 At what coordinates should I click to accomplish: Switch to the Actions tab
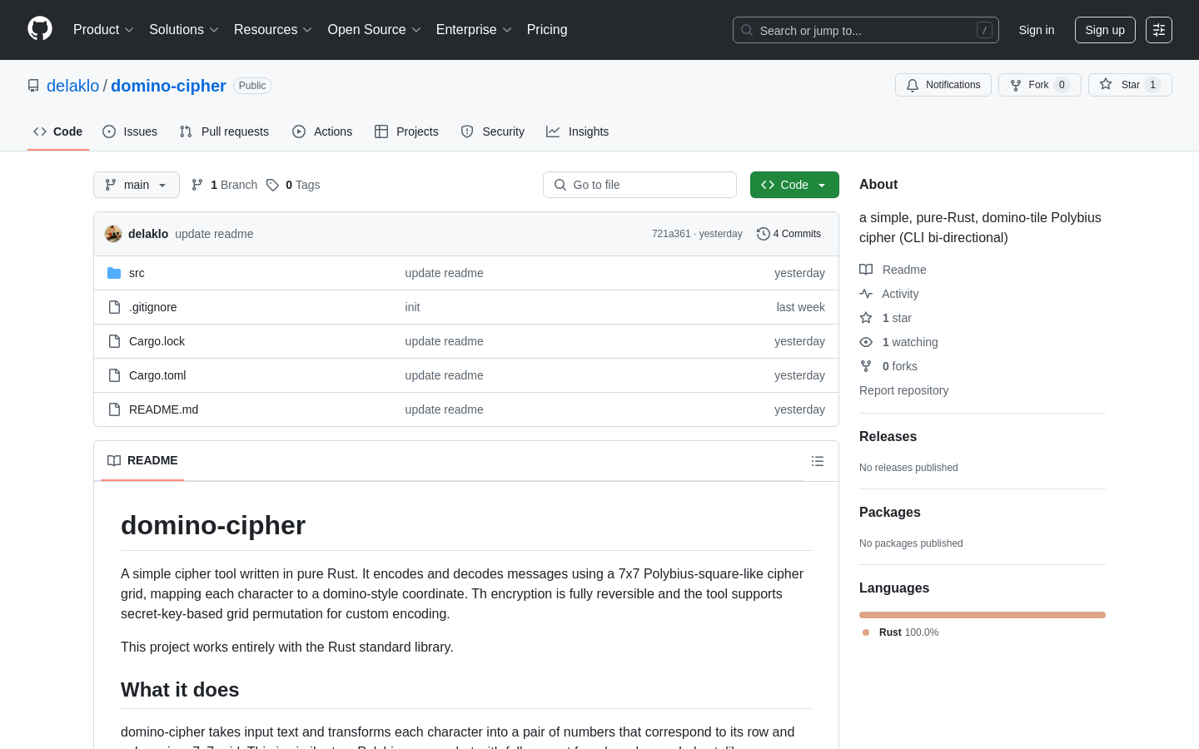322,131
